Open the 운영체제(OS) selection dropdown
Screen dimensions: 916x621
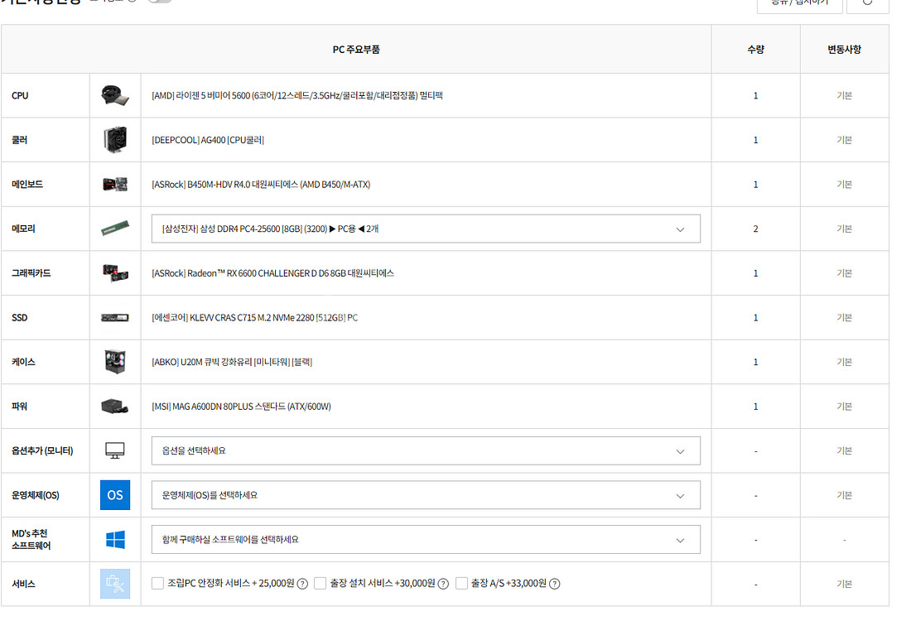426,495
